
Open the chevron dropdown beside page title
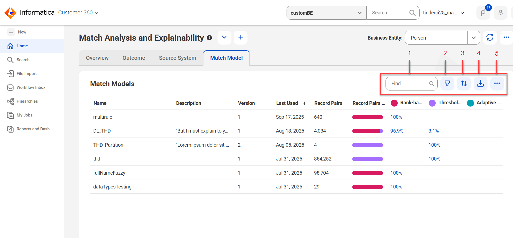coord(224,37)
